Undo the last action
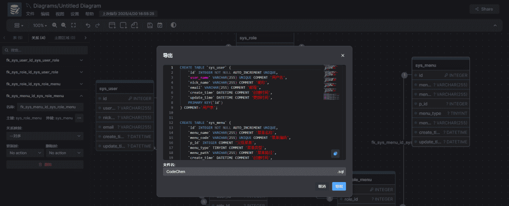 point(88,25)
